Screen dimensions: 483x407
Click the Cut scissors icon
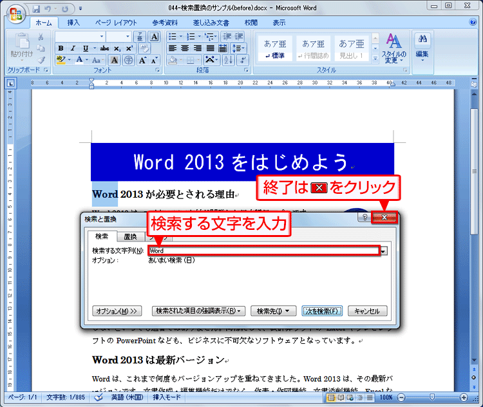pyautogui.click(x=41, y=37)
